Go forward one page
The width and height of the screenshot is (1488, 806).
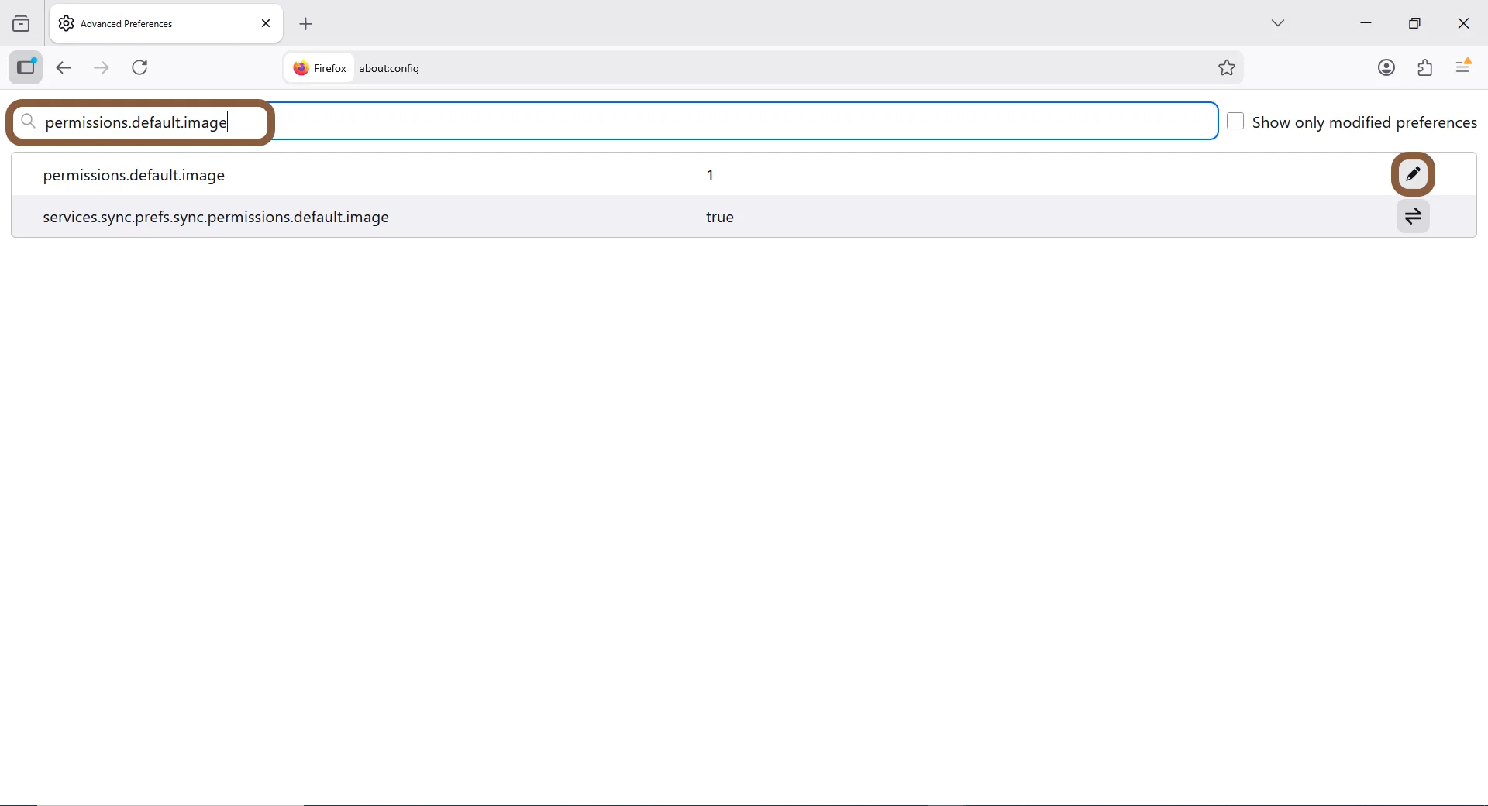coord(102,68)
